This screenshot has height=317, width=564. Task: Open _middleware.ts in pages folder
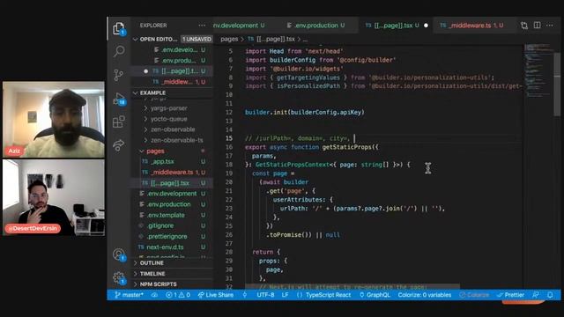click(172, 173)
